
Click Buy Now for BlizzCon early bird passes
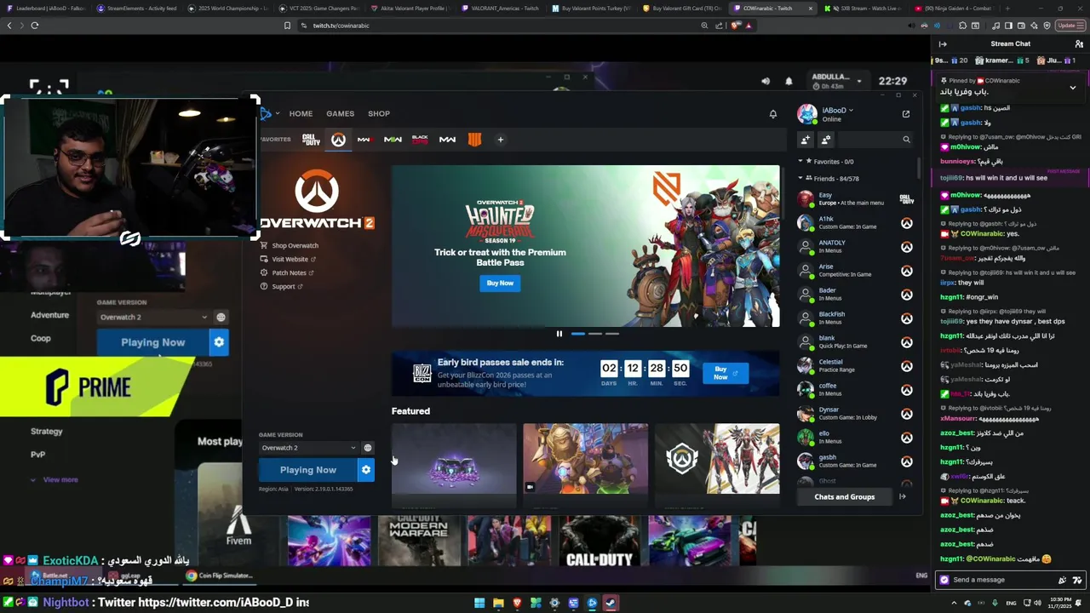(x=726, y=373)
